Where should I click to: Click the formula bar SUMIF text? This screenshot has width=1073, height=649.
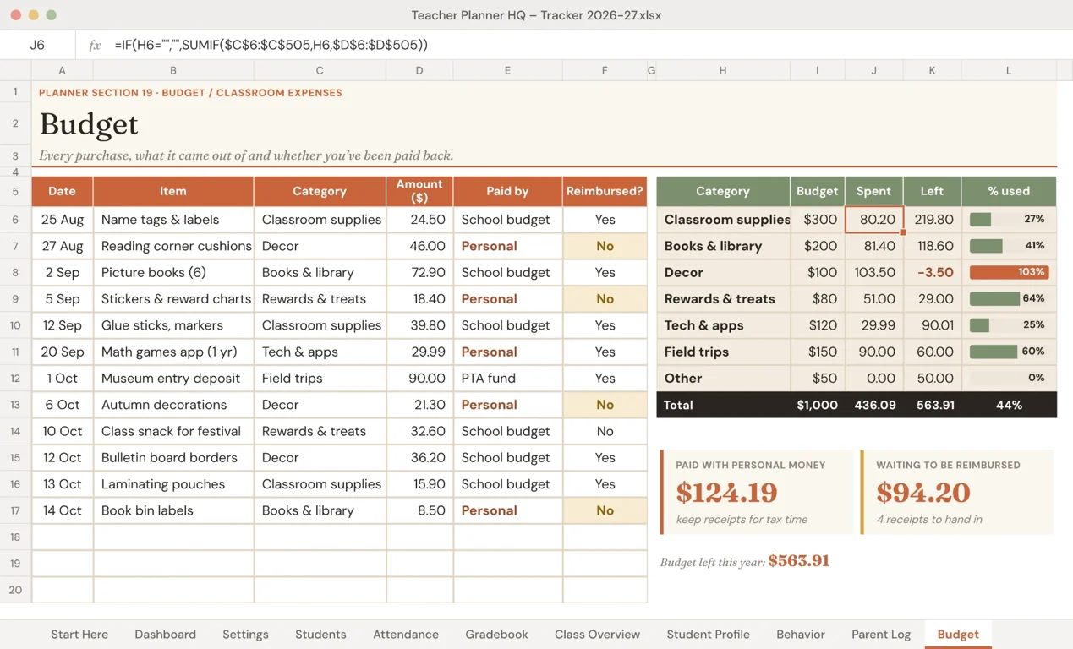pyautogui.click(x=271, y=45)
